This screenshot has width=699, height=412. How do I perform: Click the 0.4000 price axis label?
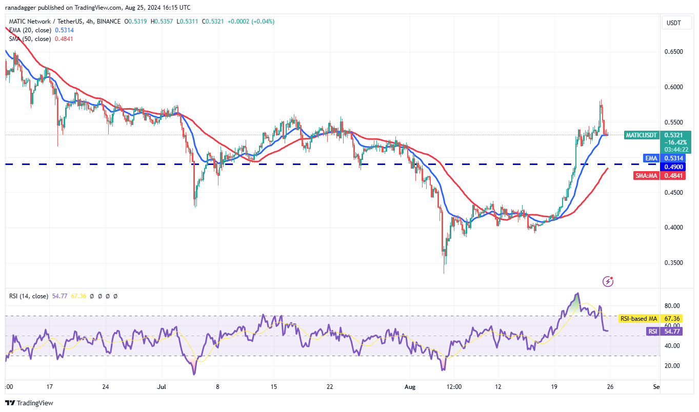click(x=674, y=228)
